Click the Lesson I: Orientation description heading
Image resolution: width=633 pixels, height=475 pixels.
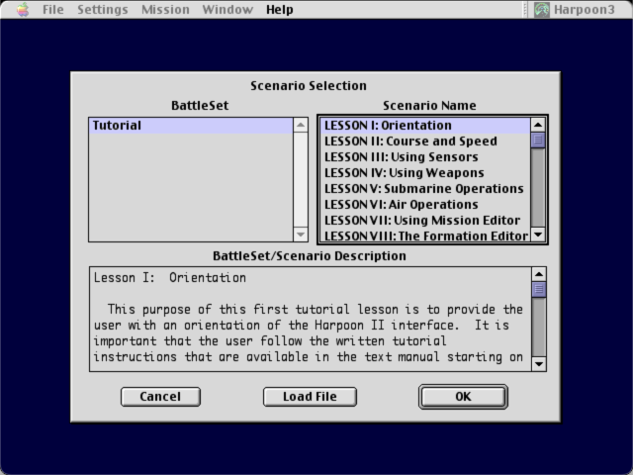170,278
